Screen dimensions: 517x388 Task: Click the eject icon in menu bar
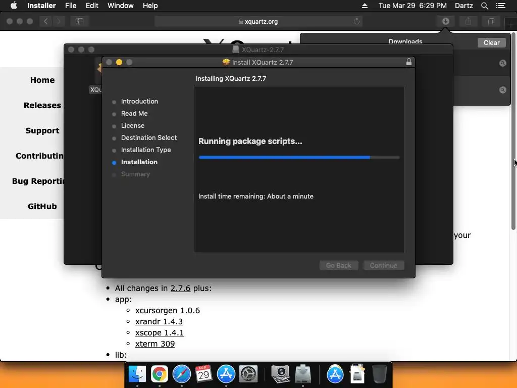point(365,6)
